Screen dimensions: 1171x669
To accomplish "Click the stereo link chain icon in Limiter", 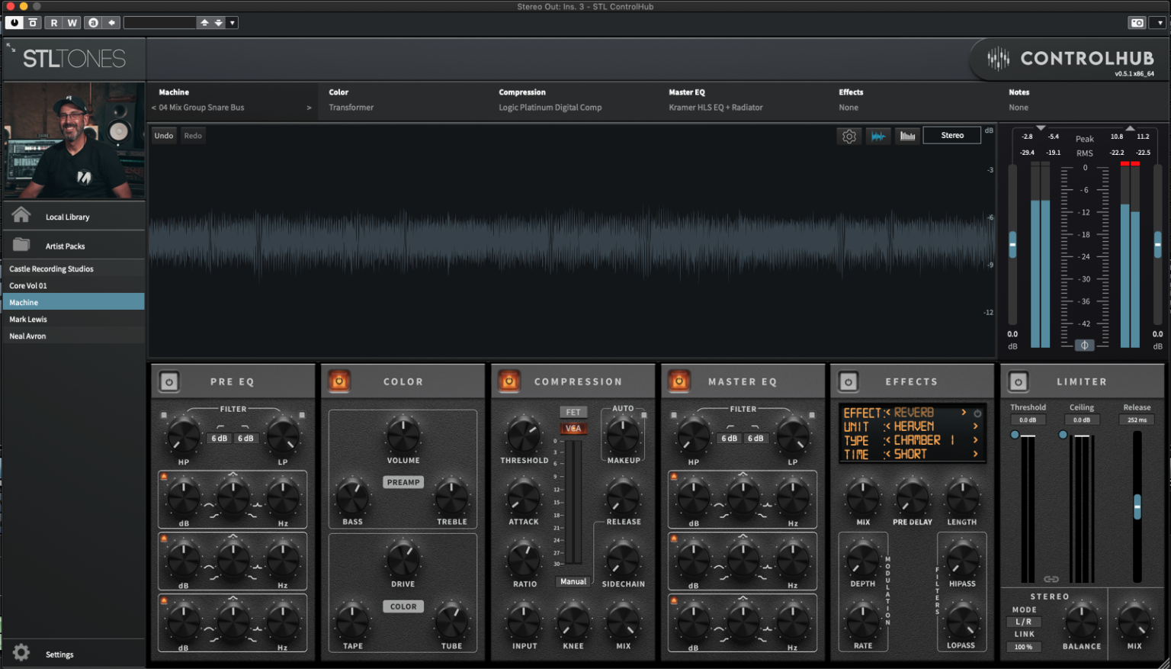I will (1051, 580).
